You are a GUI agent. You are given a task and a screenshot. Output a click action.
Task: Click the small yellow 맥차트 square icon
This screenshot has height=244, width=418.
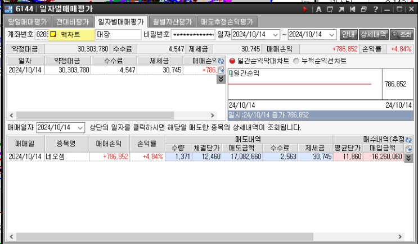click(53, 34)
